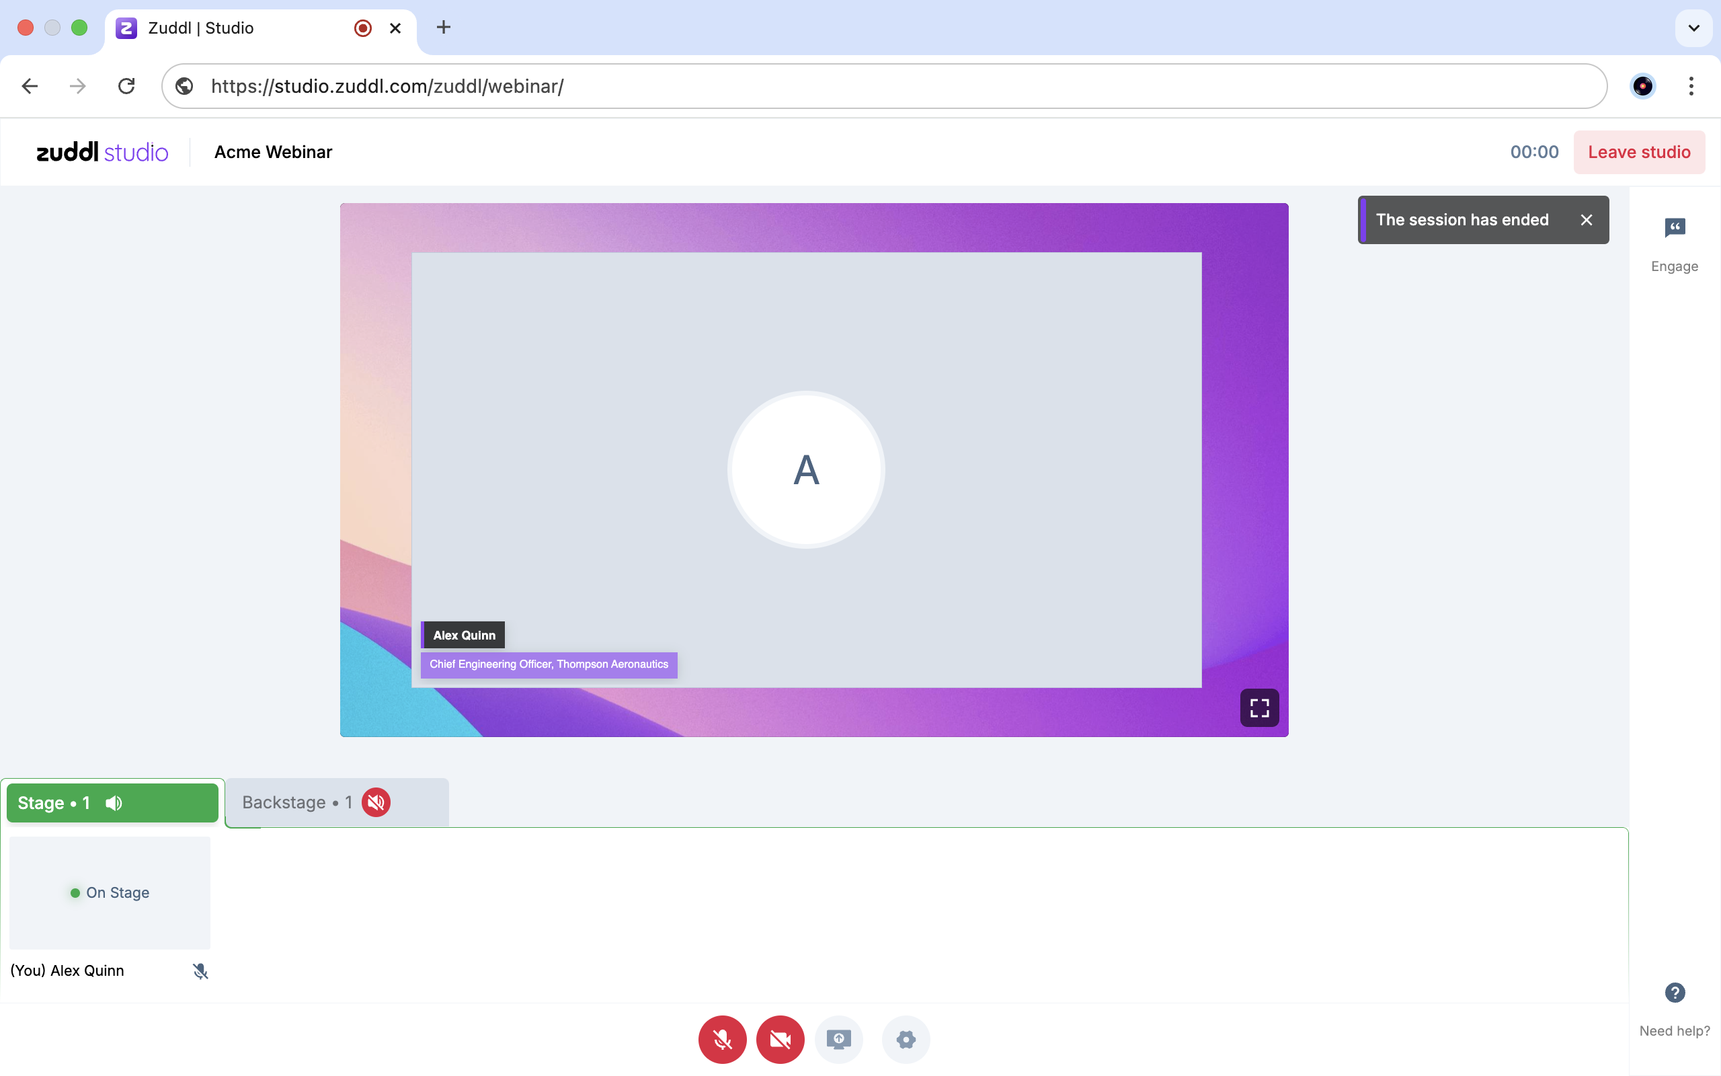Open the Need help question icon
The width and height of the screenshot is (1721, 1076).
click(x=1674, y=992)
